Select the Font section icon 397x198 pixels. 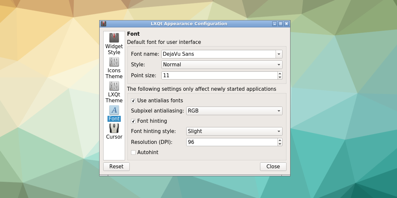(x=114, y=110)
